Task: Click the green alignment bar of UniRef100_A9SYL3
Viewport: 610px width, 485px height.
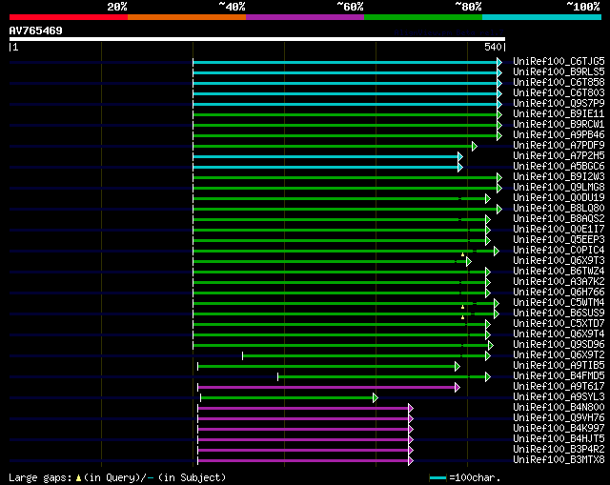Action: coord(287,398)
